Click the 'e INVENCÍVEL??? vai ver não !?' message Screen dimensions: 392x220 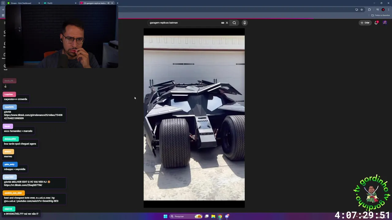pyautogui.click(x=21, y=214)
